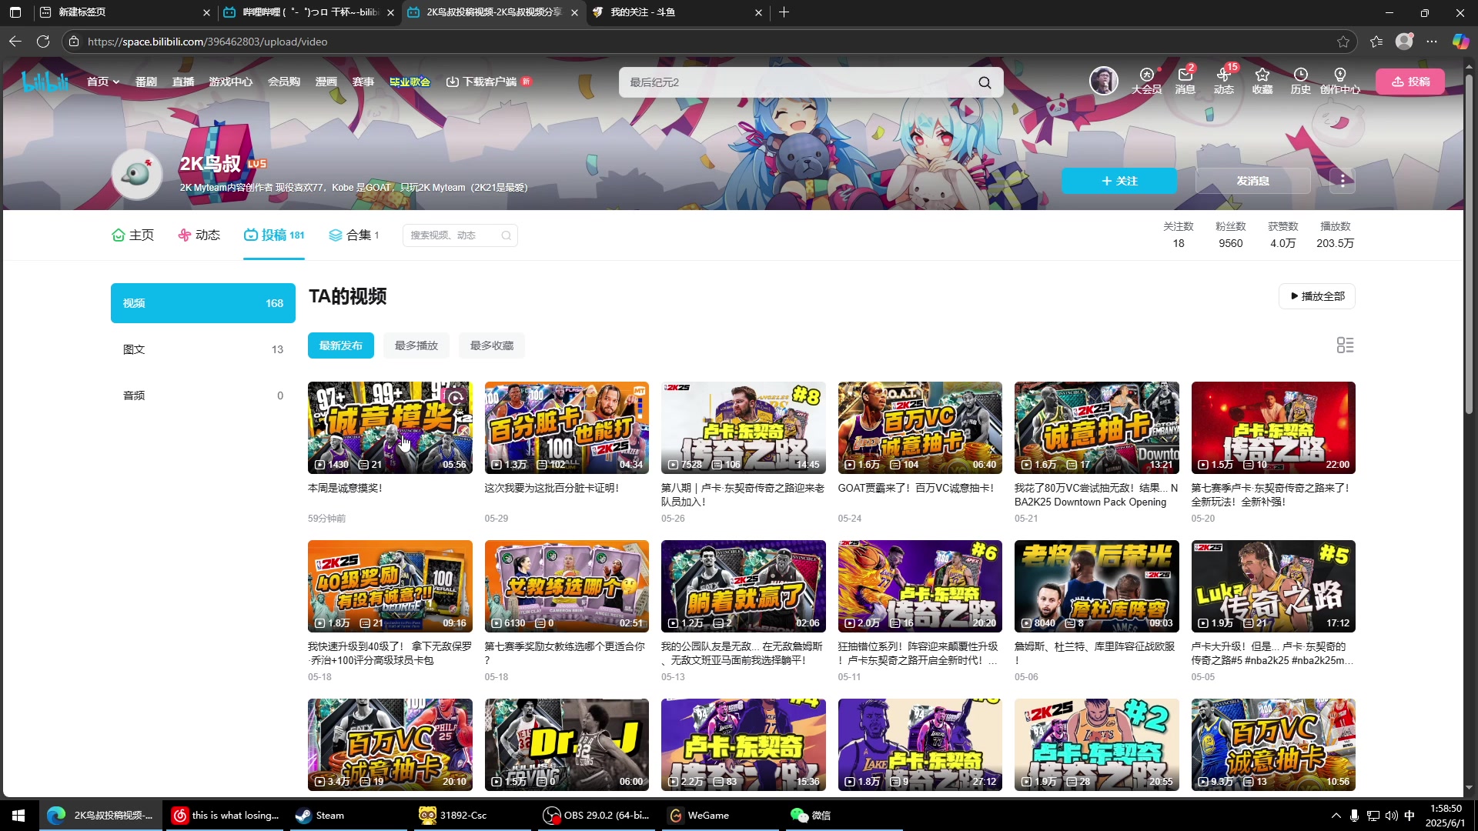Select the 音频 0 sidebar category
The width and height of the screenshot is (1478, 831).
tap(203, 395)
